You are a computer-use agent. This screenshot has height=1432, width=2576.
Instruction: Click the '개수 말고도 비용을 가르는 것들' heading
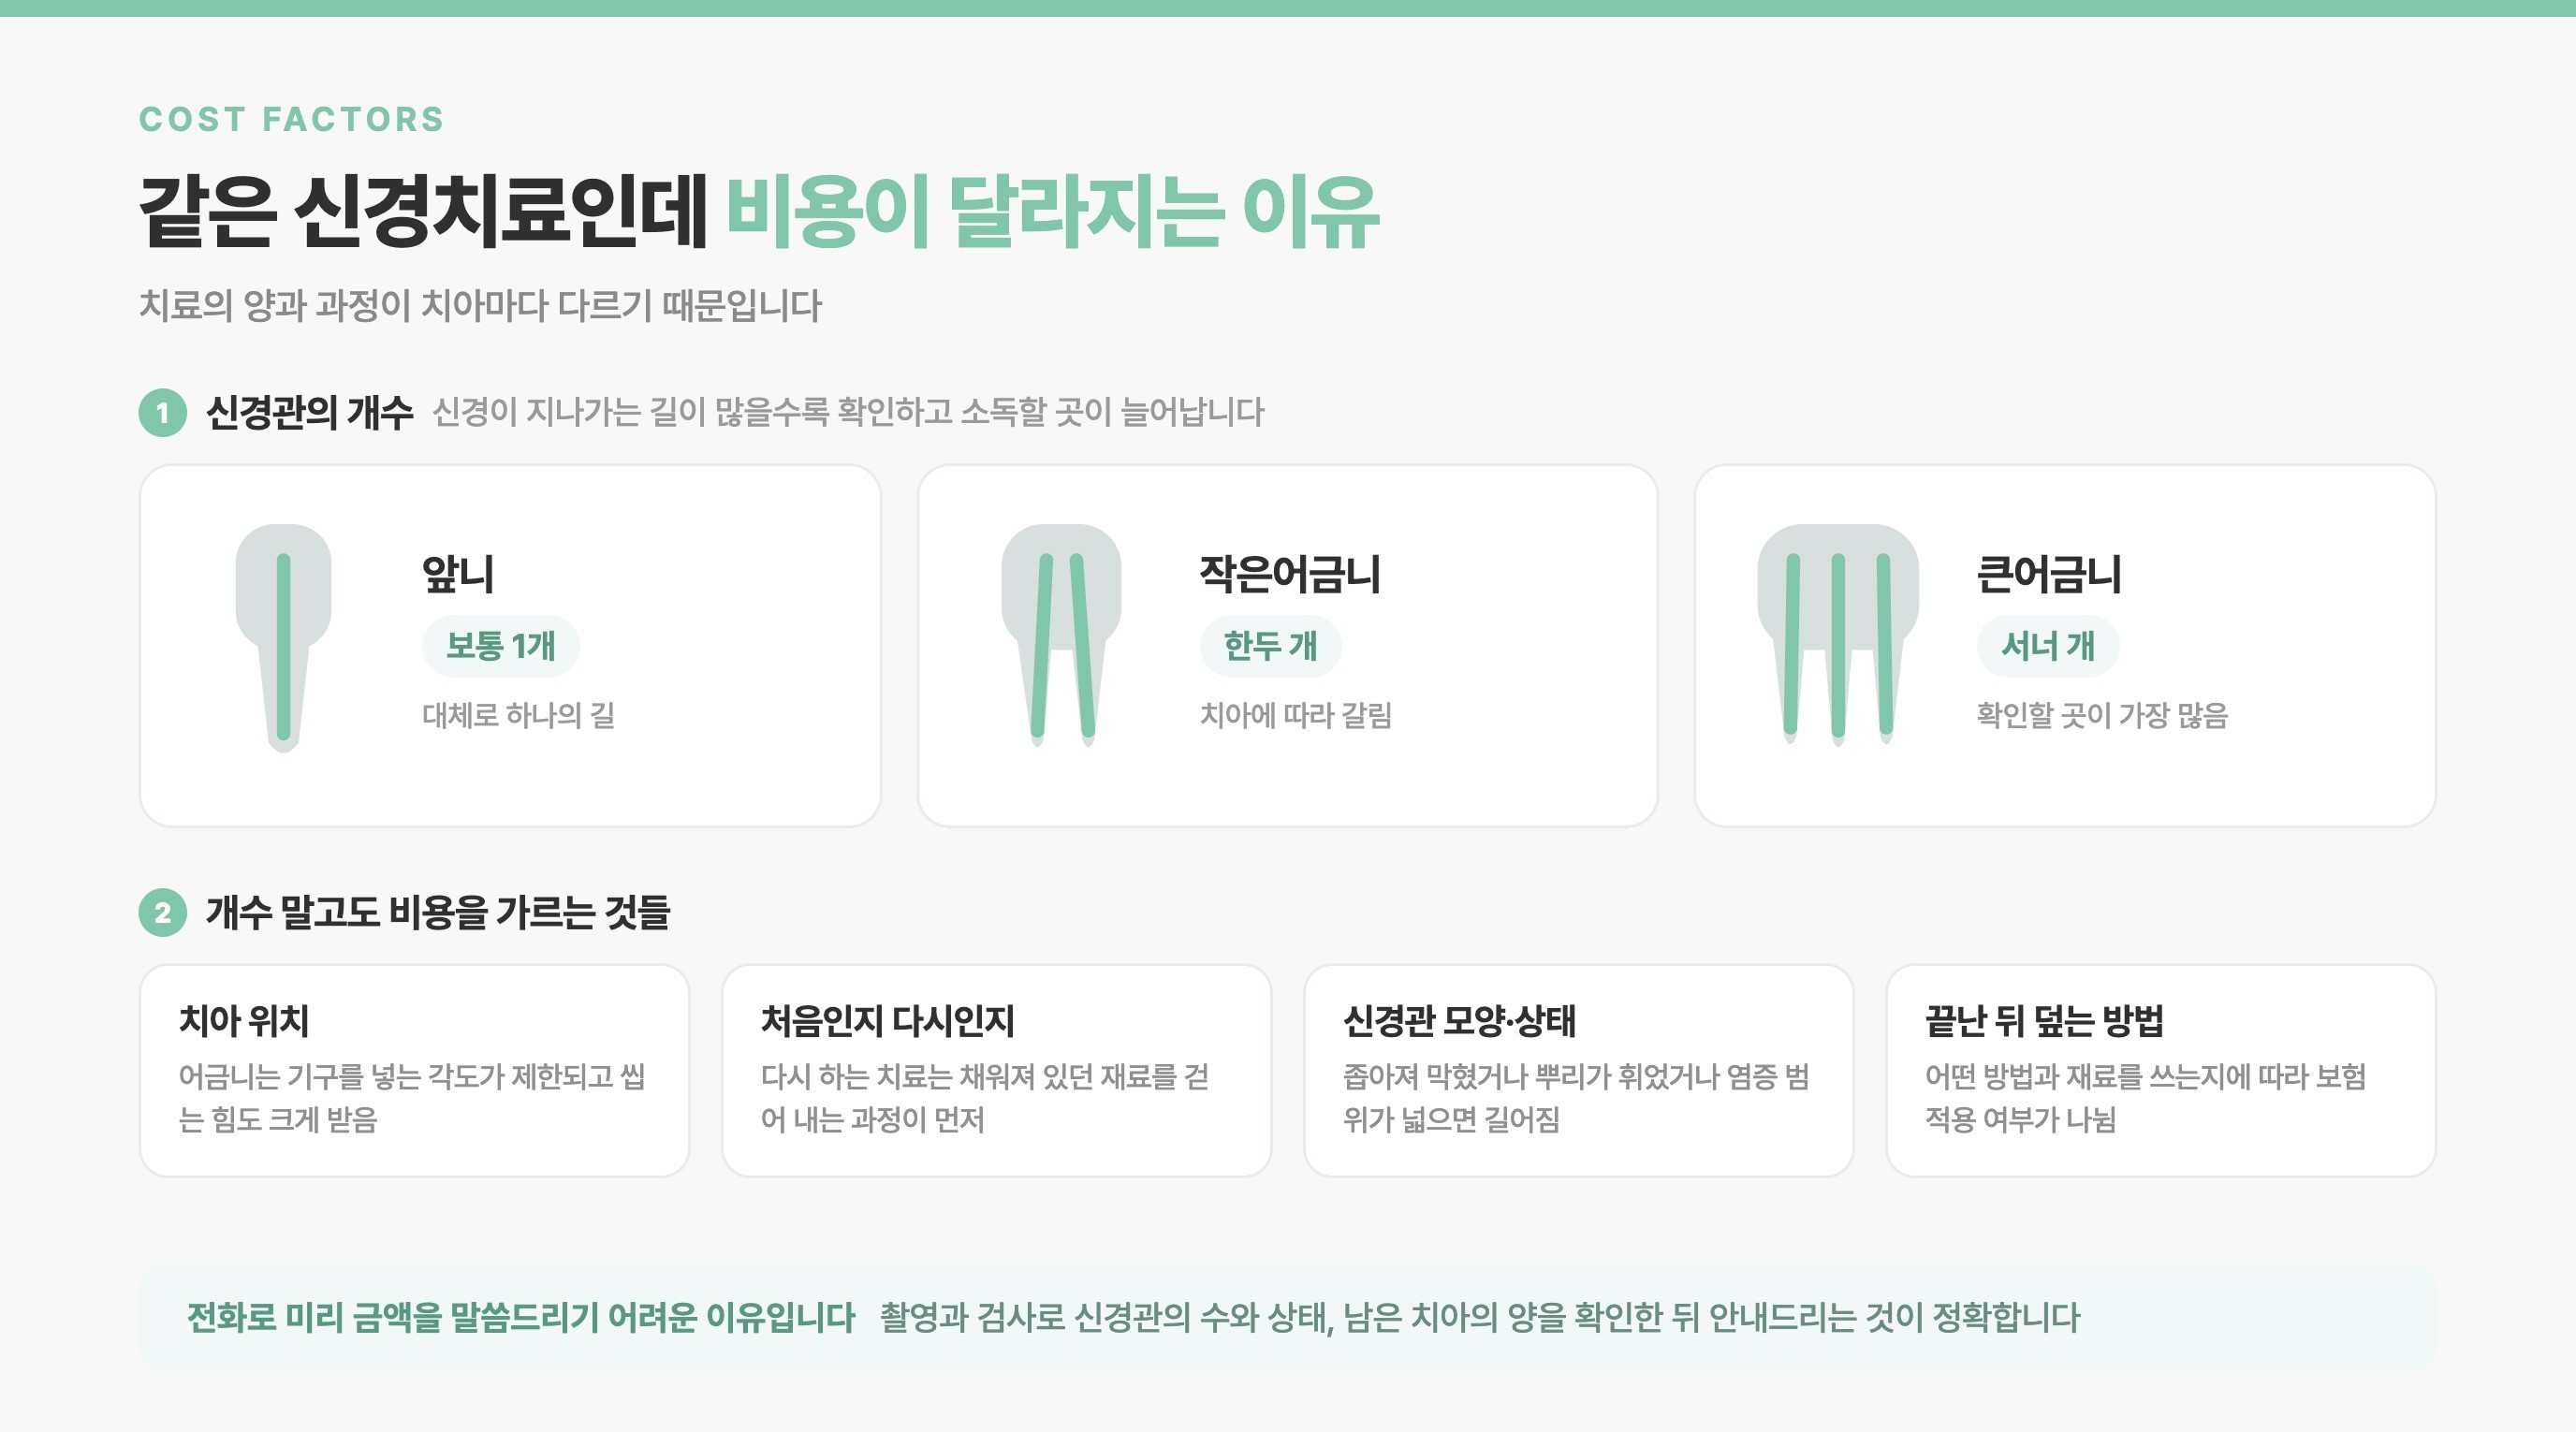point(437,912)
